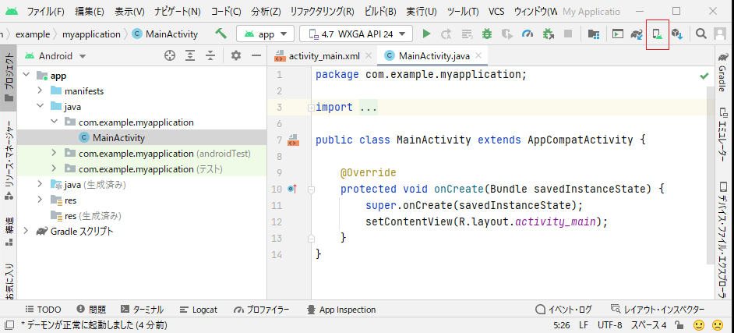This screenshot has width=734, height=333.
Task: Run the app with the green play button
Action: pos(426,34)
